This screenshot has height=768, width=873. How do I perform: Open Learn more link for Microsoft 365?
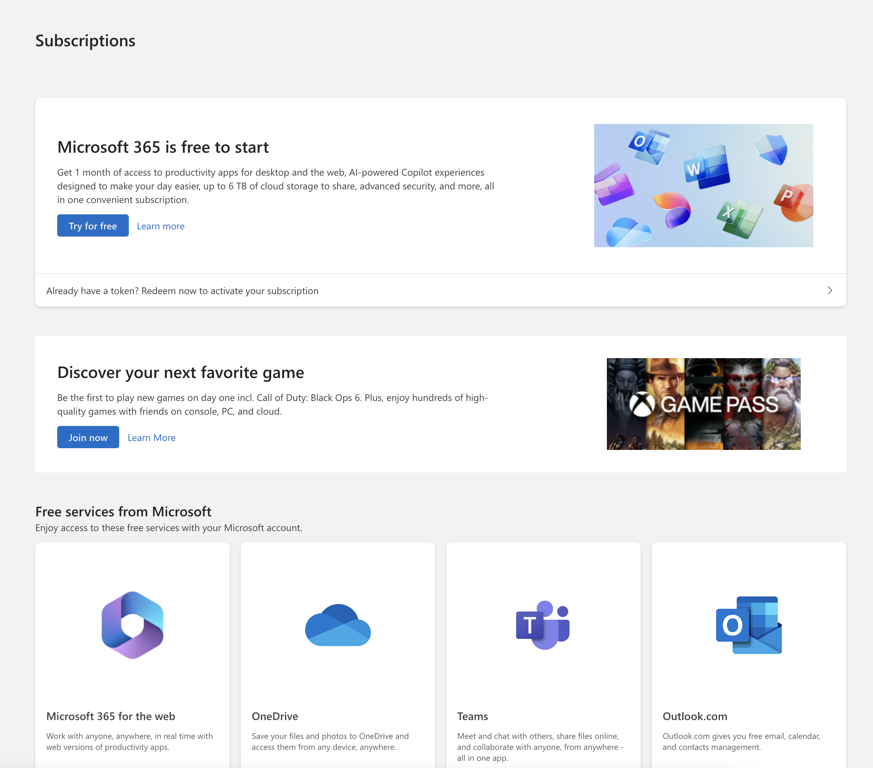161,226
